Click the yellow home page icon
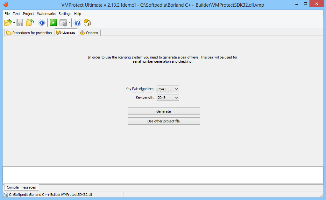 [x=87, y=23]
